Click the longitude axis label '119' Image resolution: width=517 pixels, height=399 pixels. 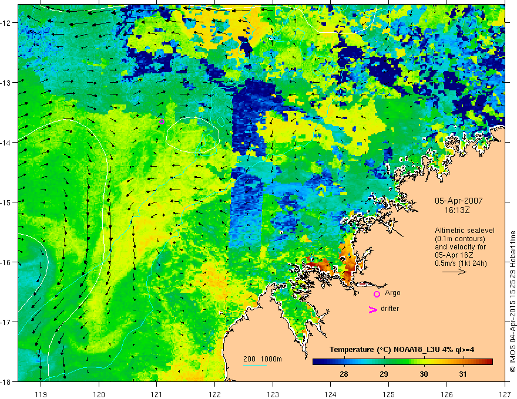pos(41,394)
